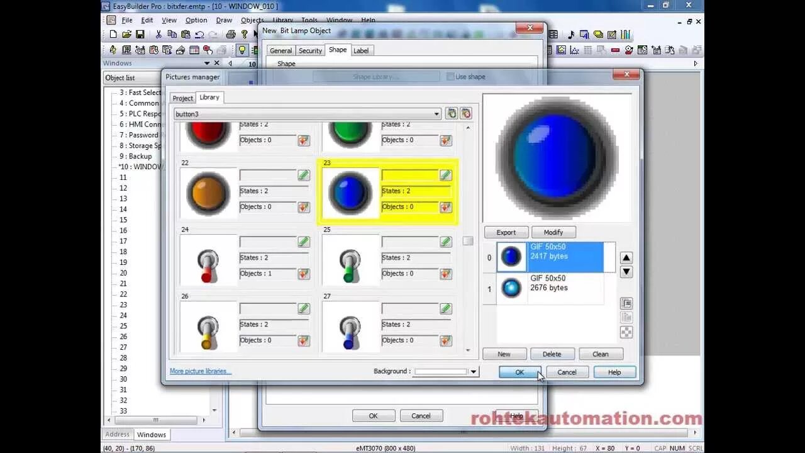This screenshot has height=453, width=805.
Task: Click the Paste clipboard toolbar icon
Action: 186,34
